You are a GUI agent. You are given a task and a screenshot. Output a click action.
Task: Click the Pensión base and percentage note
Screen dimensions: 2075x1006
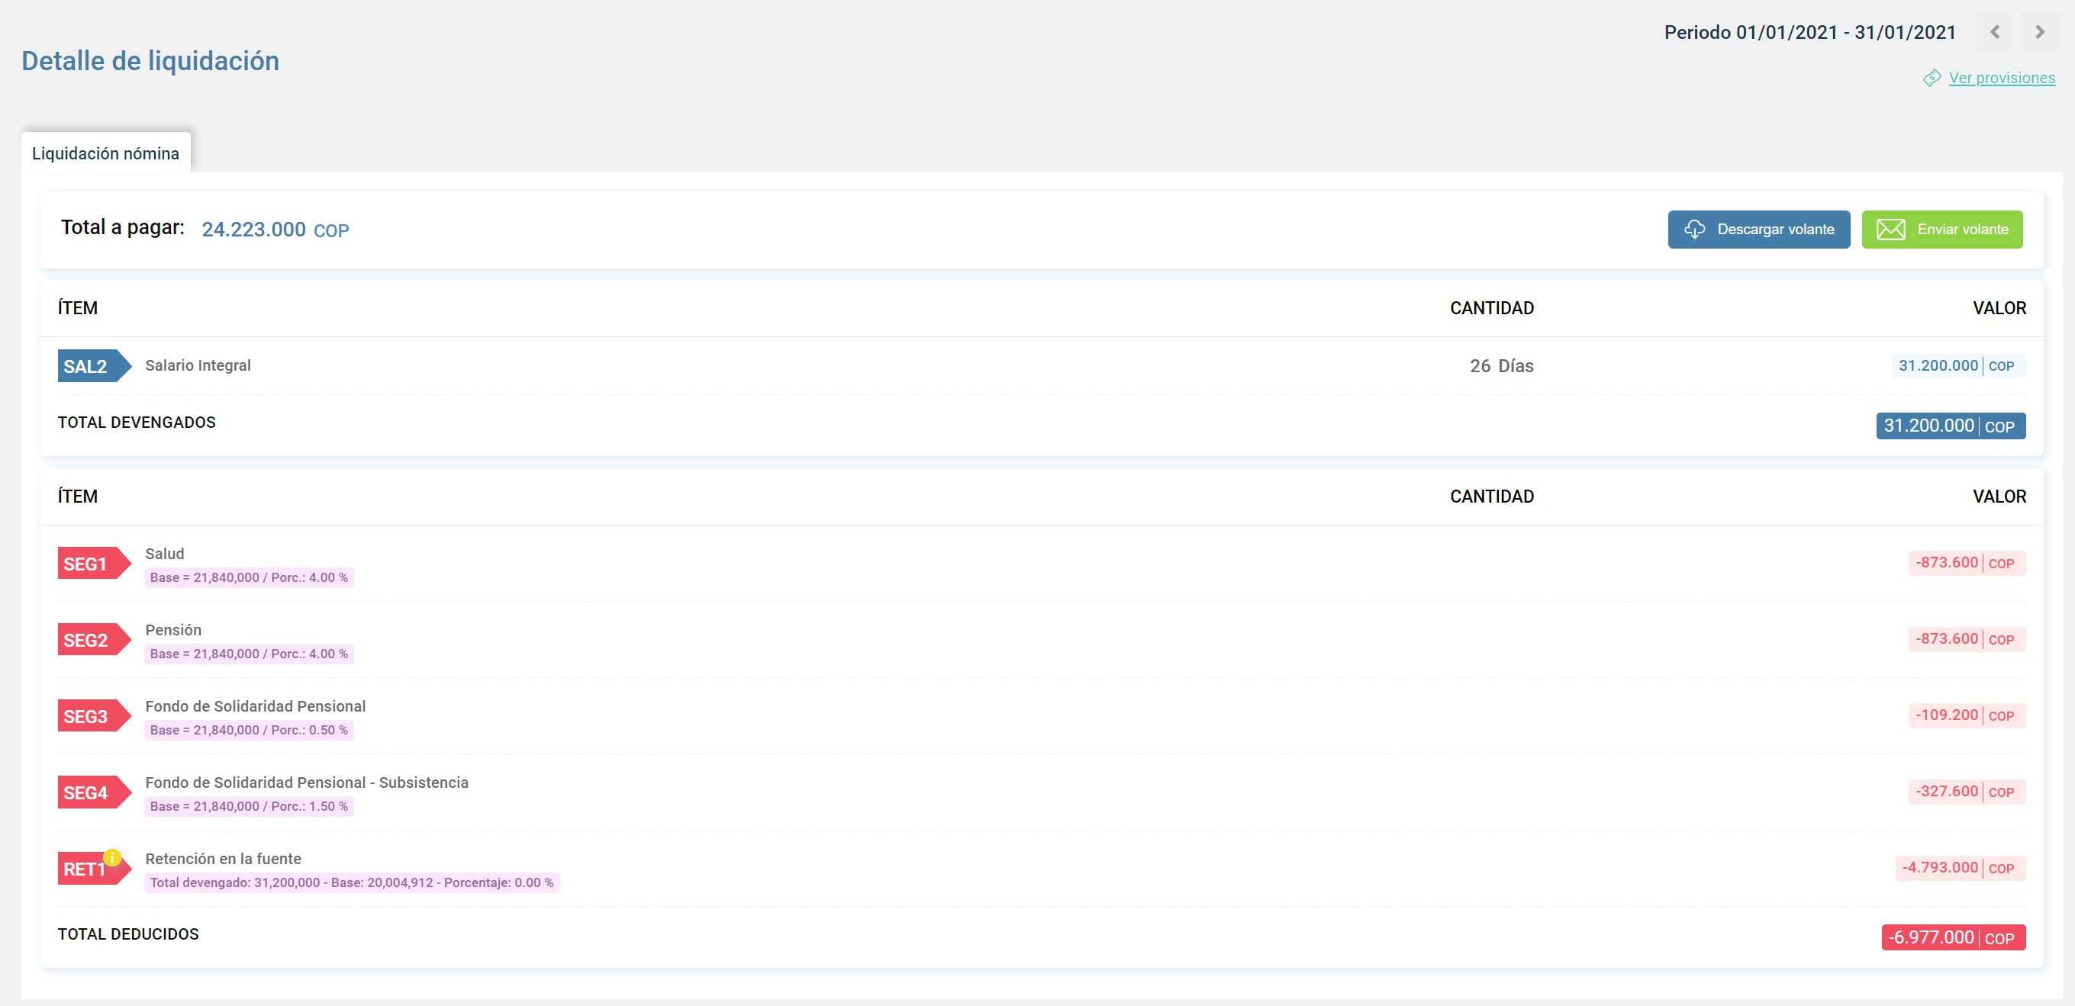(x=249, y=654)
